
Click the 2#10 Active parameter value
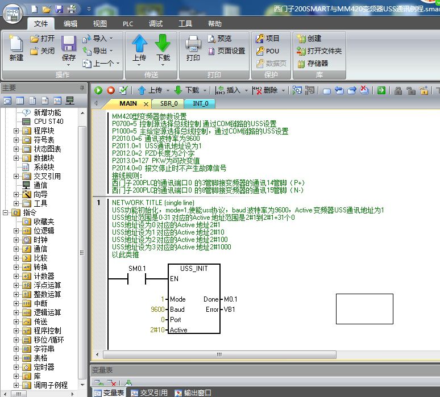157,330
